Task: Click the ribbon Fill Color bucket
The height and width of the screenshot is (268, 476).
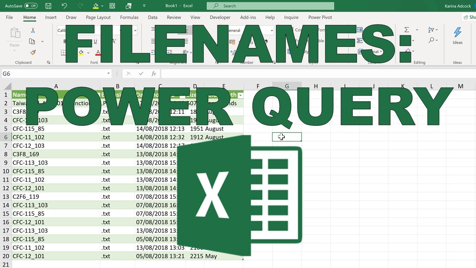Action: (81, 52)
